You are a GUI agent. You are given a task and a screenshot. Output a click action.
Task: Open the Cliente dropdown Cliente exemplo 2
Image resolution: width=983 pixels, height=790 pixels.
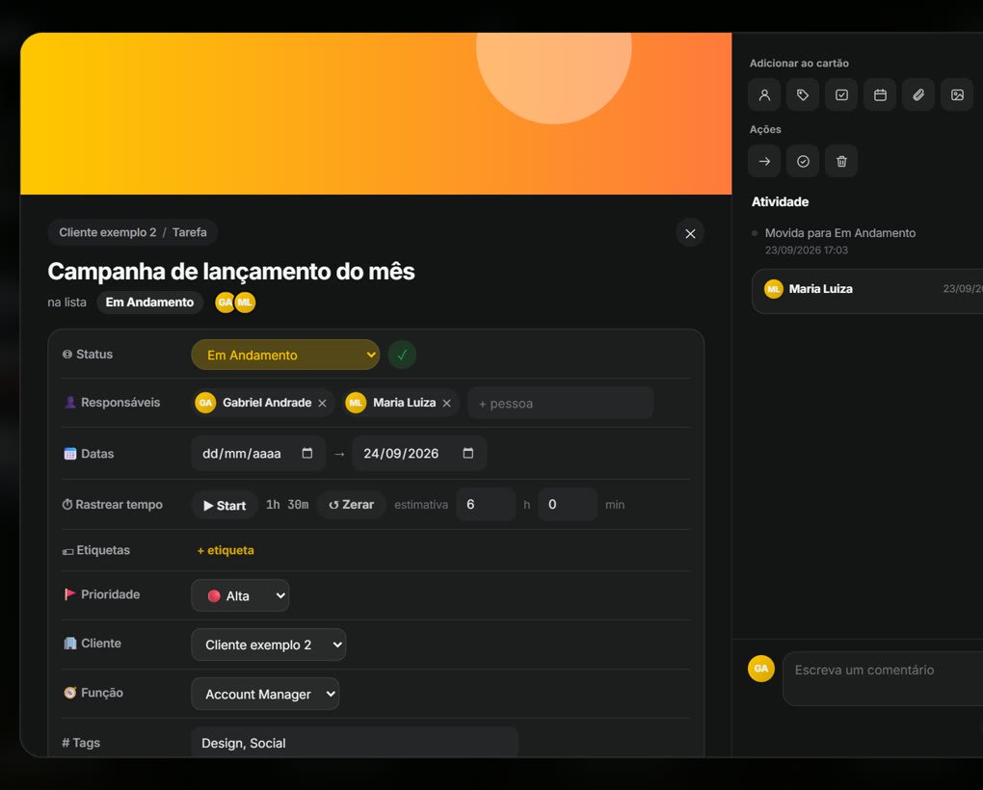[x=268, y=645]
